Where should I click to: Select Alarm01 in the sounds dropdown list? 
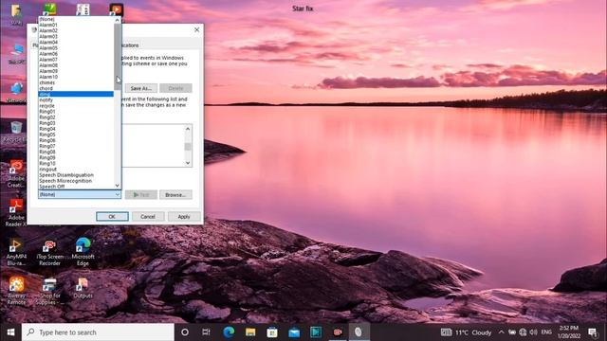(76, 25)
